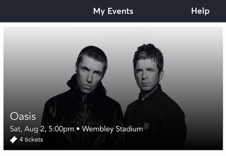
Task: Click the header area between My Events and Help
Action: coord(162,11)
